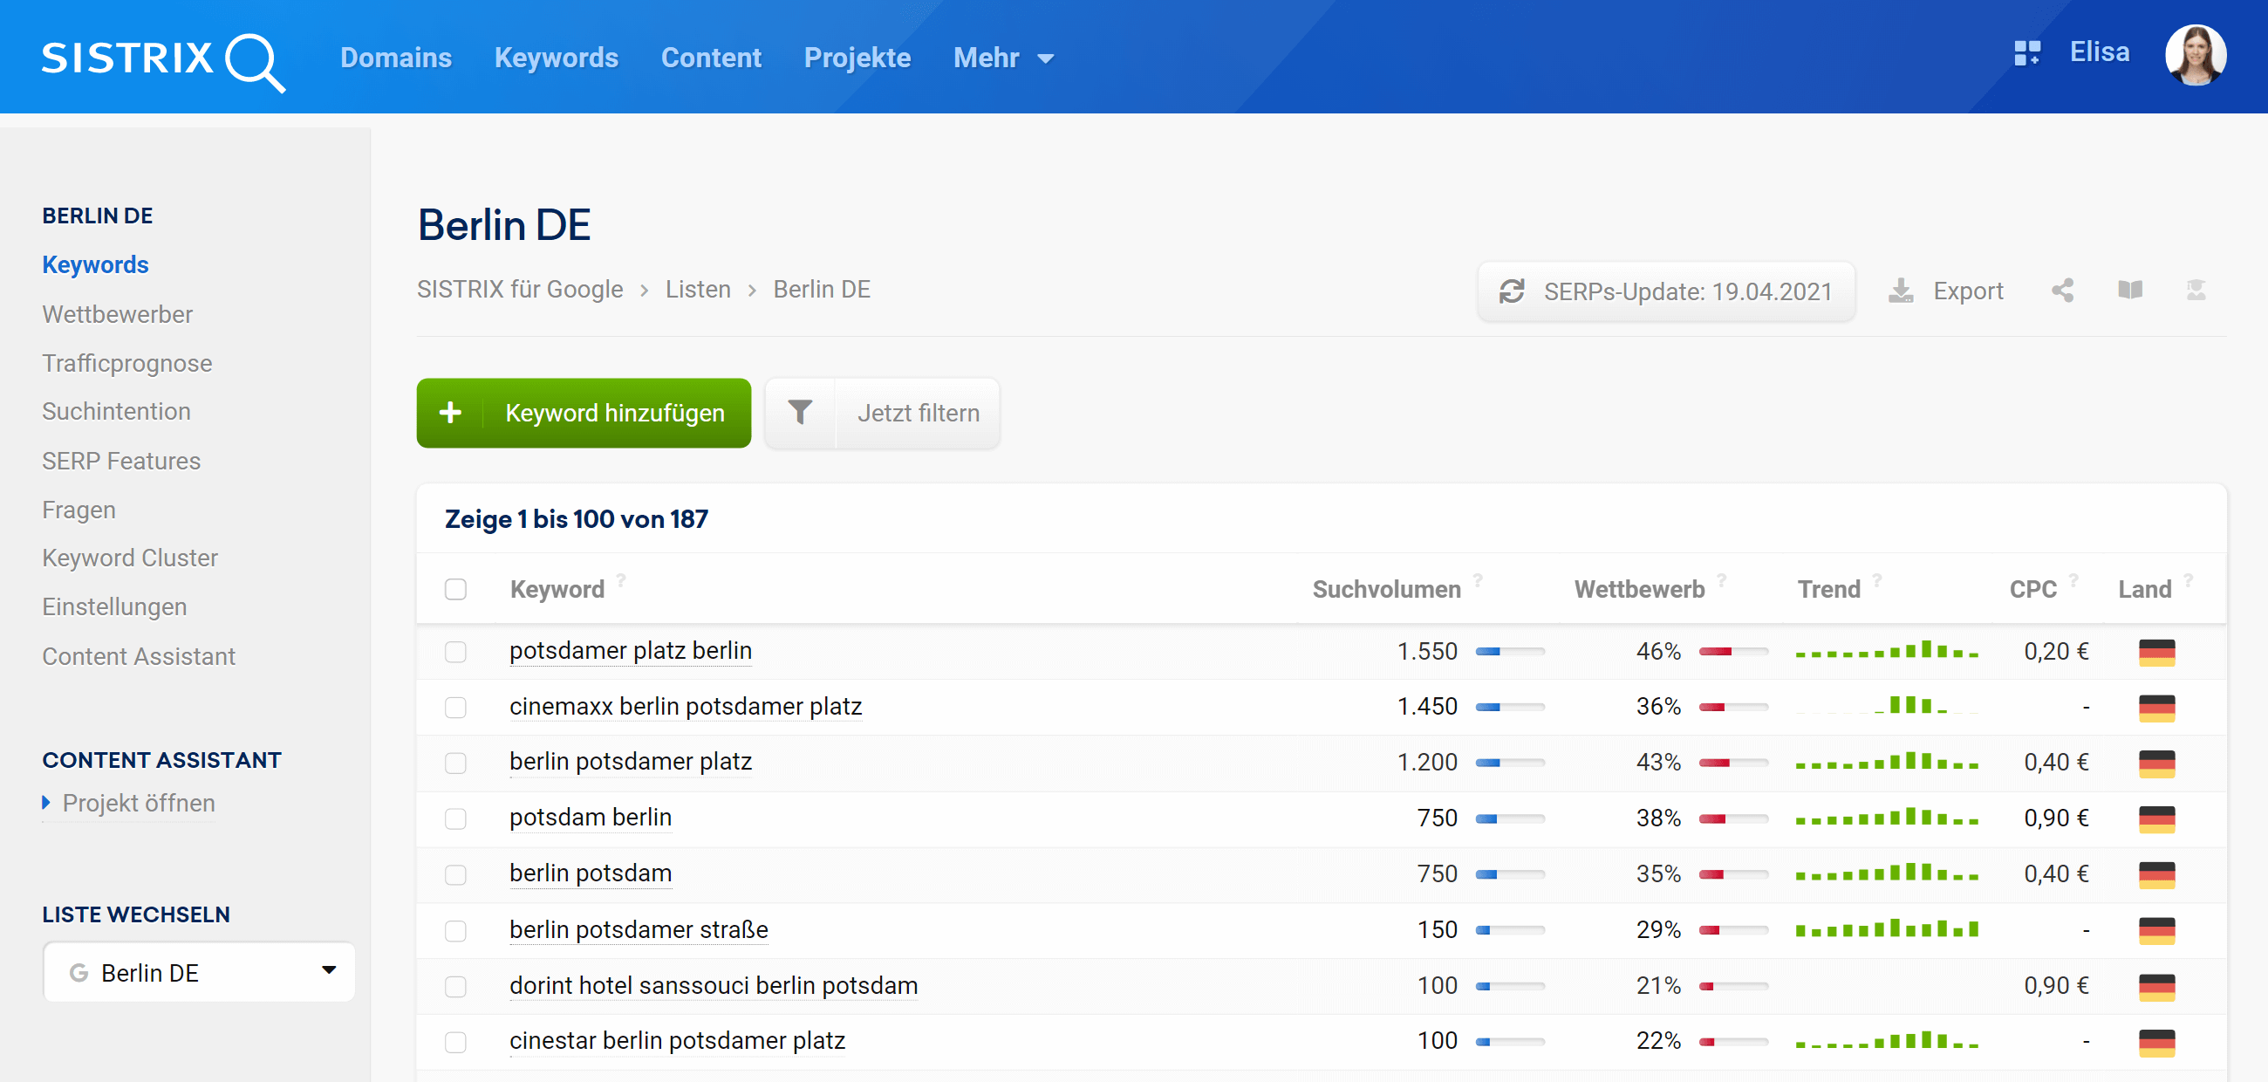Toggle the select-all checkbox in table header
Image resolution: width=2268 pixels, height=1082 pixels.
(x=455, y=589)
